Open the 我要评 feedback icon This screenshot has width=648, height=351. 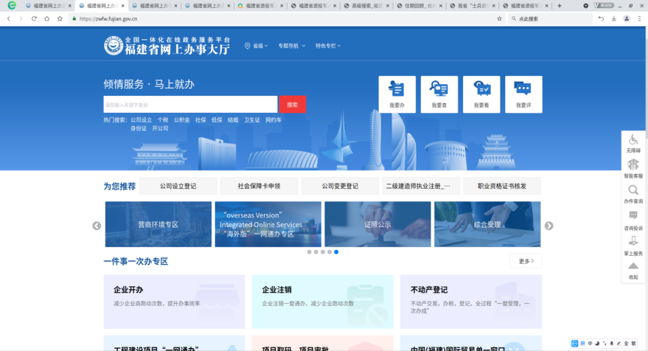point(523,94)
